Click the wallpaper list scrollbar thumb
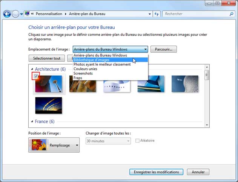 [x=207, y=75]
